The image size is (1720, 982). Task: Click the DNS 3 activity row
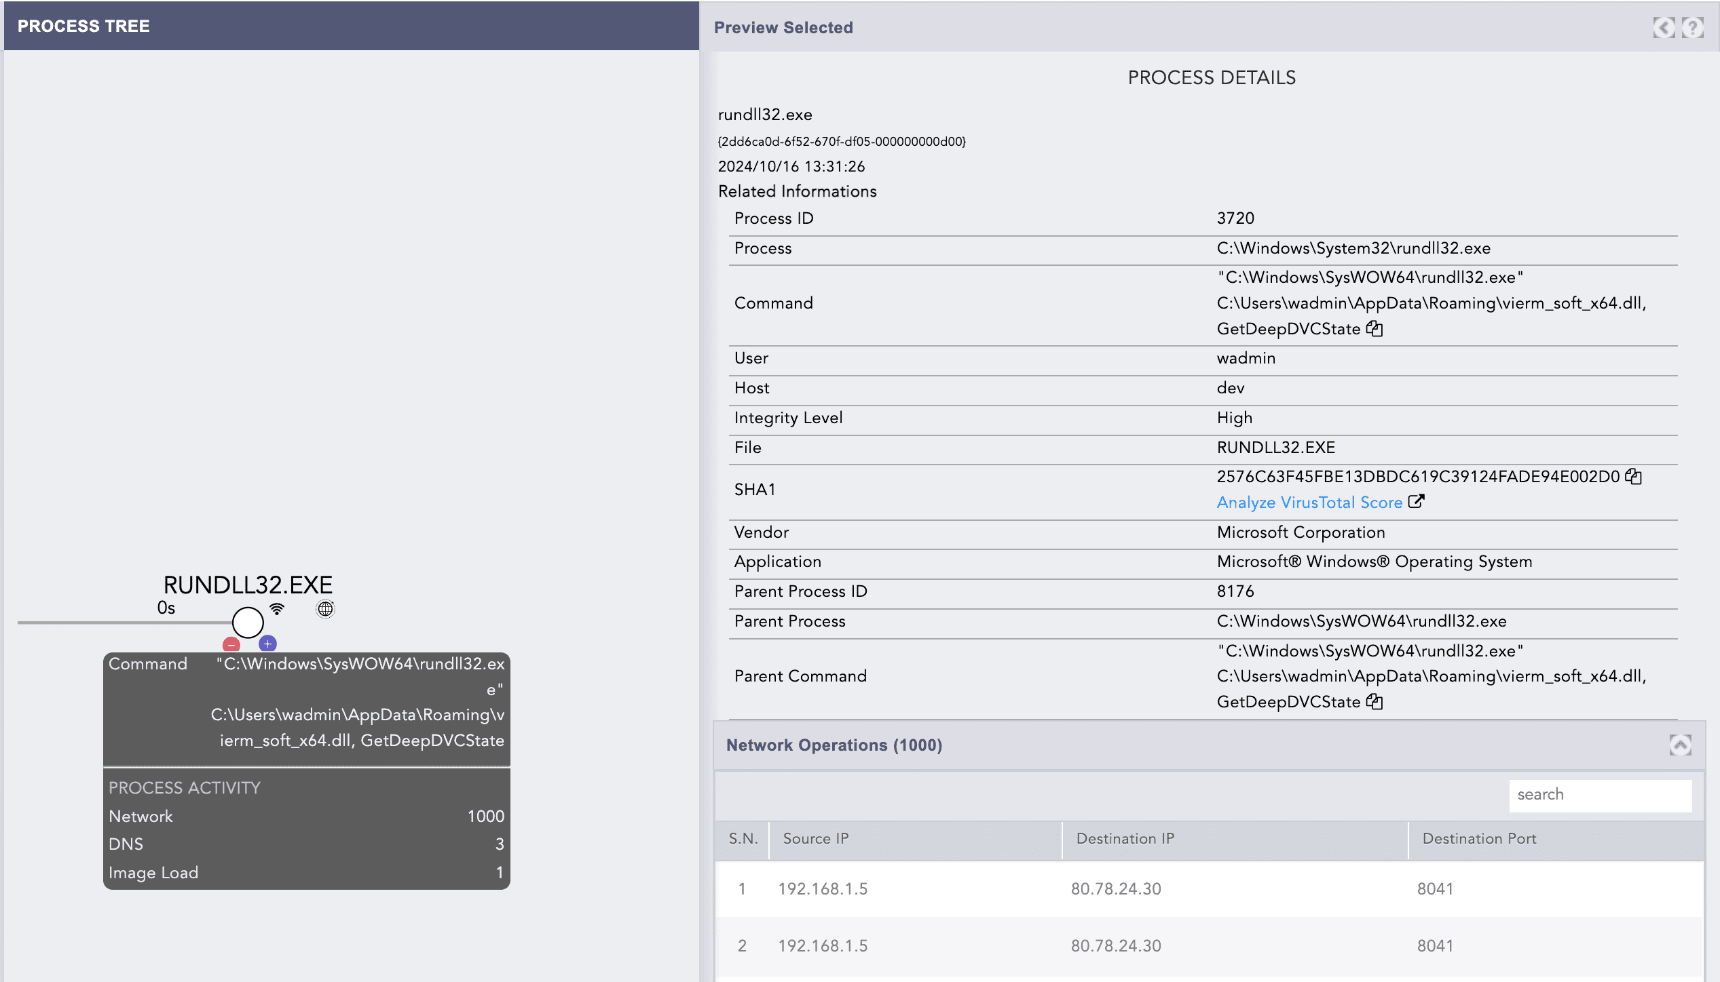306,844
